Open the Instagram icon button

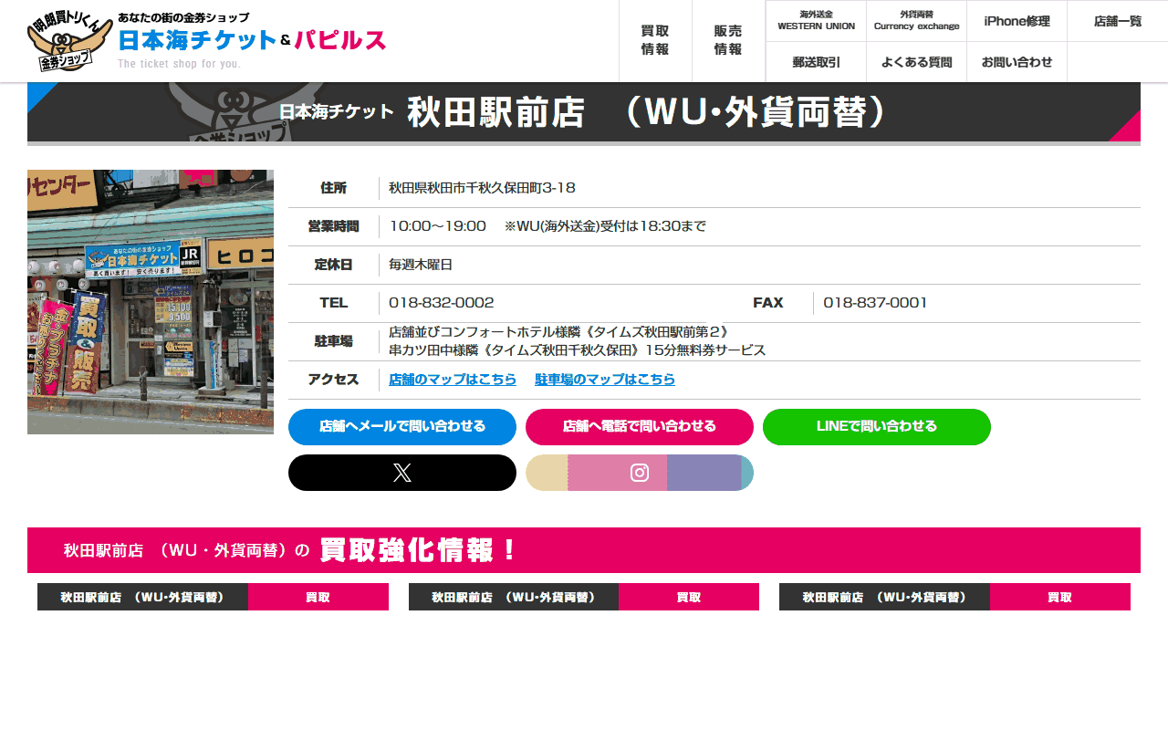[x=640, y=473]
